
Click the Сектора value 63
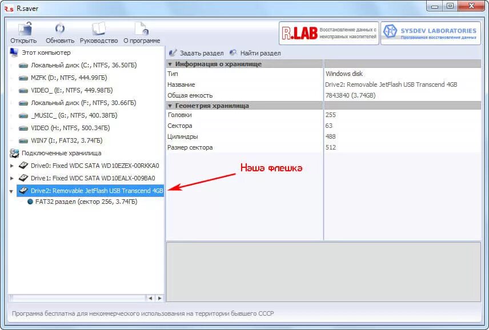329,126
